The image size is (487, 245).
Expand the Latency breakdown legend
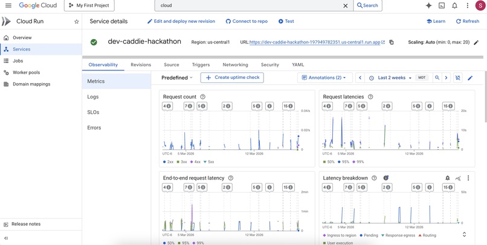point(464,235)
